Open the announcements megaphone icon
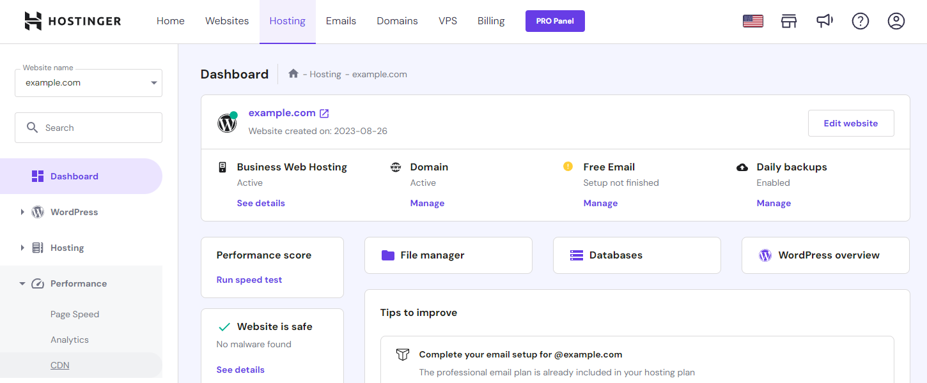 pos(825,21)
